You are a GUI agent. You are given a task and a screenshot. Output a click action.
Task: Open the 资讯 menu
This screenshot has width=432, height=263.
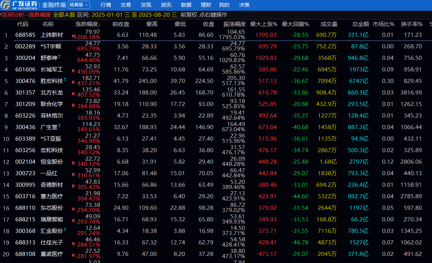(x=166, y=5)
